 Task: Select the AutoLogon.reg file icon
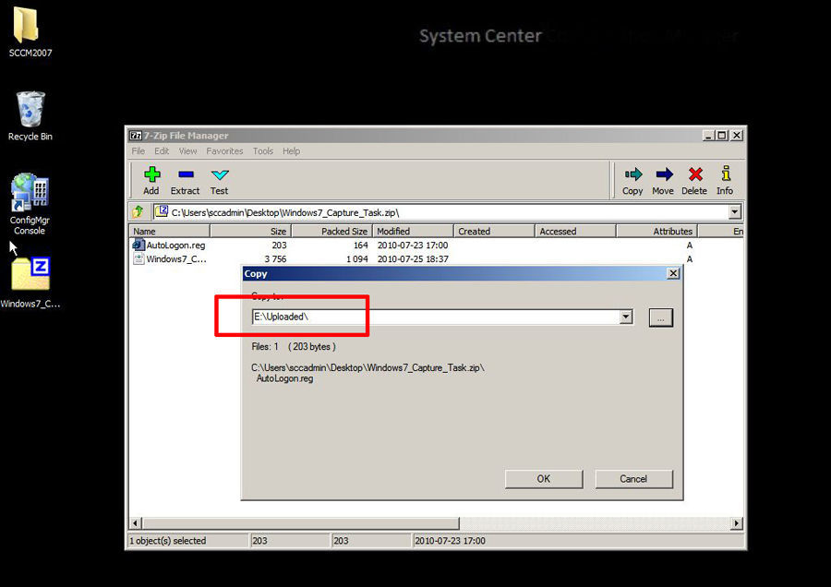click(x=138, y=245)
